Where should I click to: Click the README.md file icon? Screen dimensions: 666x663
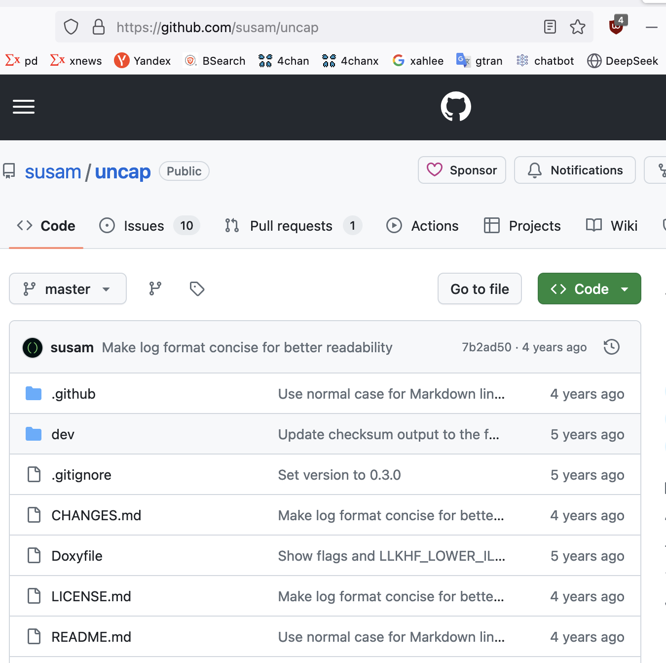34,636
